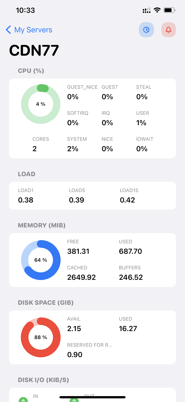Select the LOAD section header
Image resolution: width=185 pixels, height=402 pixels.
(x=26, y=174)
